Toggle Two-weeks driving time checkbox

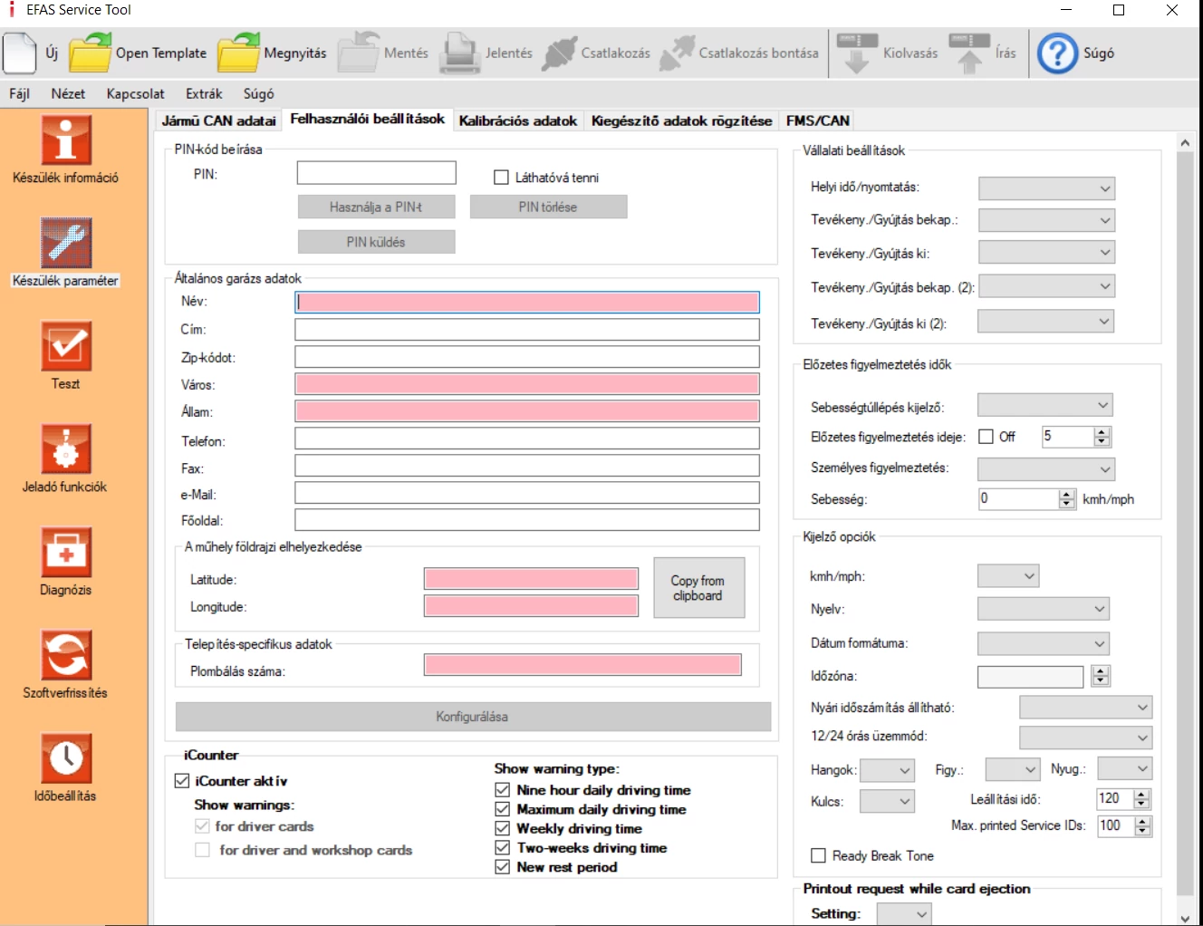[503, 847]
